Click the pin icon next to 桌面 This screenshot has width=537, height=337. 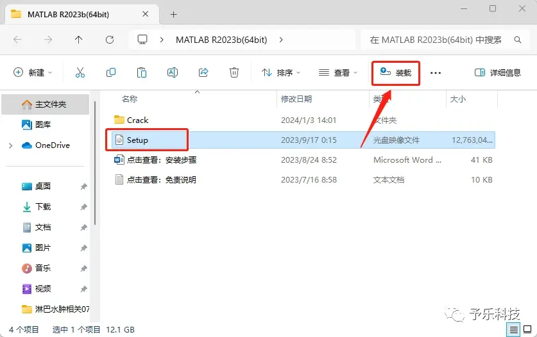point(83,186)
